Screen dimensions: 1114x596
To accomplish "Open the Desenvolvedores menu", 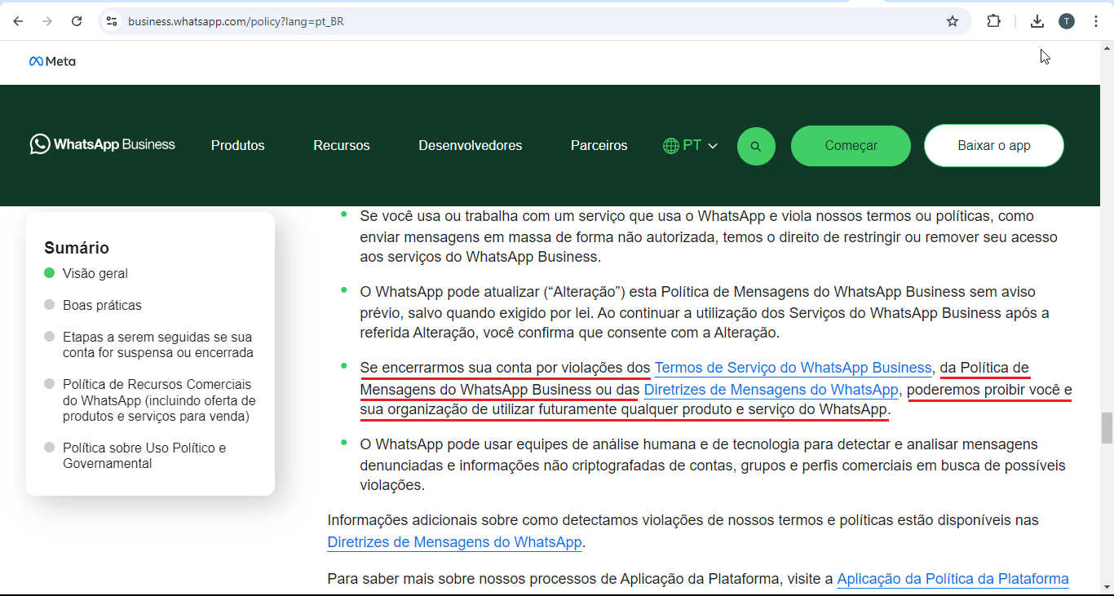I will pos(471,146).
